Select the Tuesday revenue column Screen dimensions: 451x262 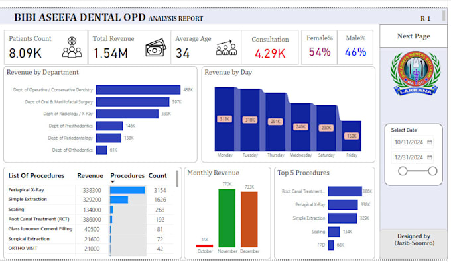tap(250, 120)
